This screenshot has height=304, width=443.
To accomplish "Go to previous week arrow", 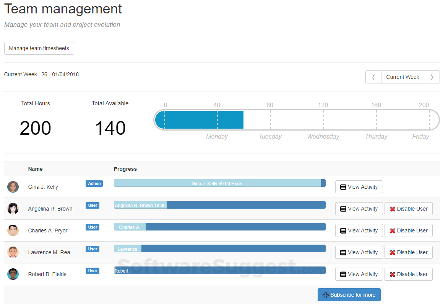I will point(373,77).
